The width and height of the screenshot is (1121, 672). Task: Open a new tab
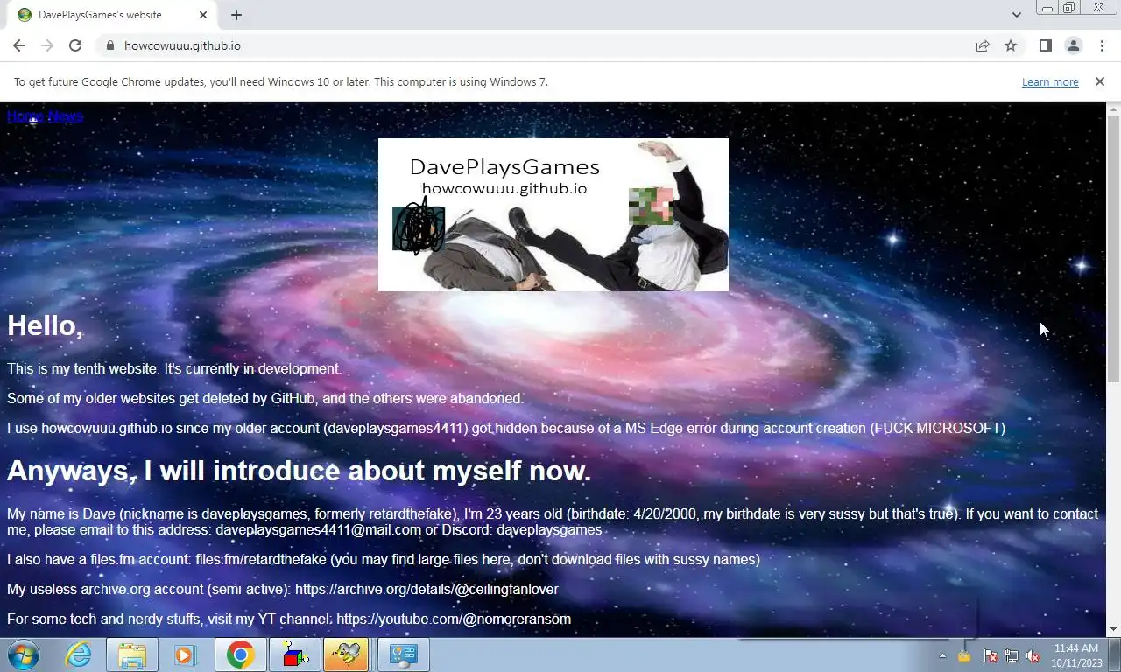pyautogui.click(x=236, y=15)
